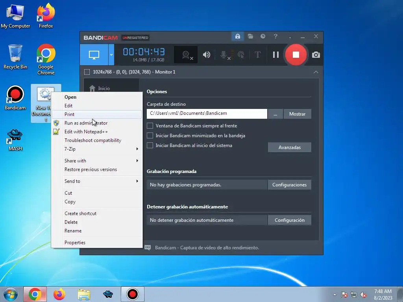Choose Restore previous versions
Screen dimensions: 403x302
click(97, 169)
